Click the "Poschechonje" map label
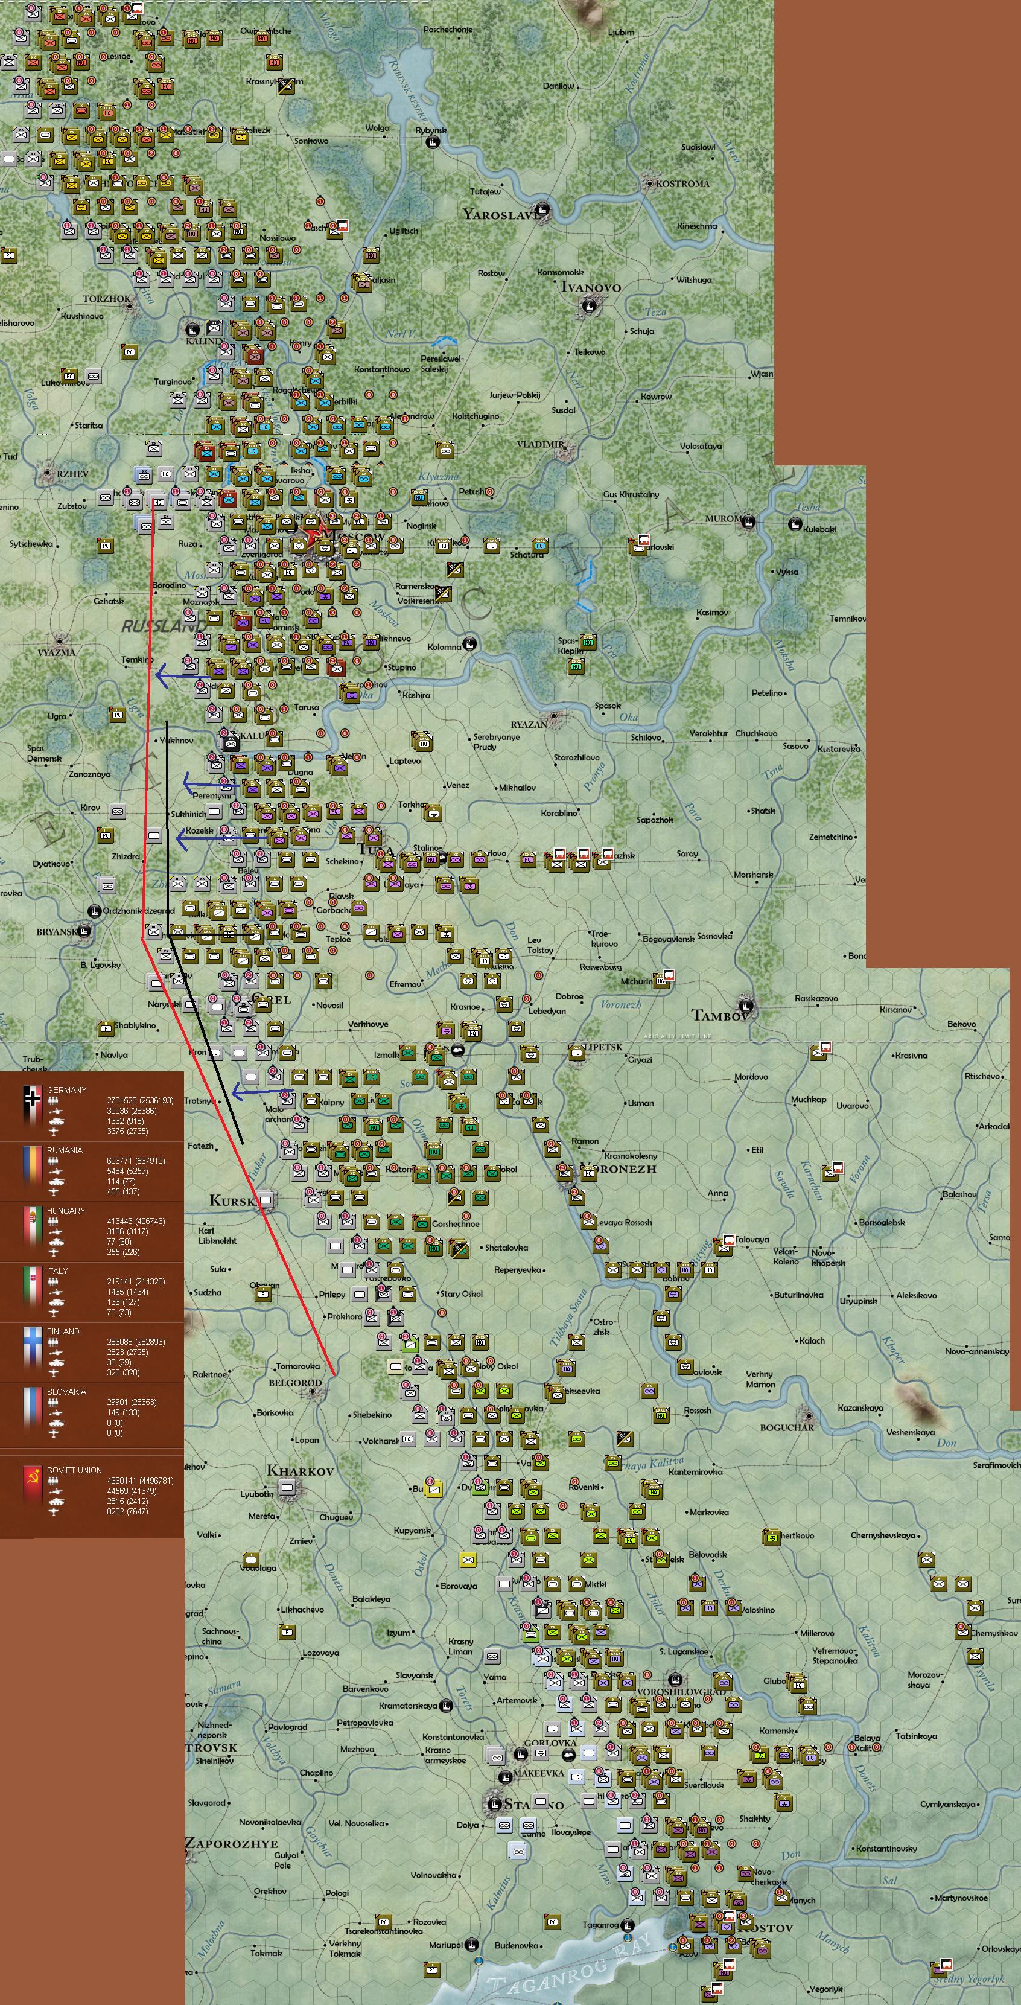Screen dimensions: 1021x2005 pyautogui.click(x=448, y=30)
